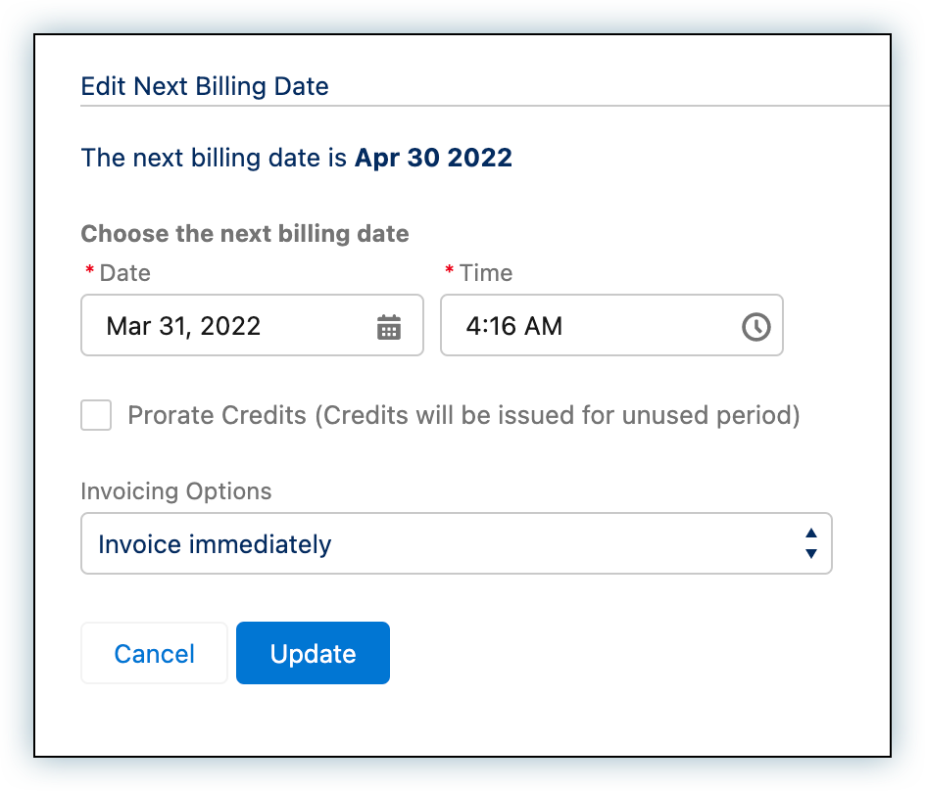
Task: Click the unused period credits note
Action: coord(557,415)
